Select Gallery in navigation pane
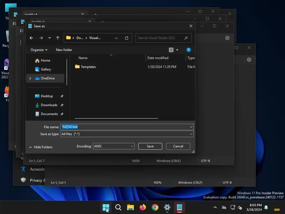This screenshot has height=214, width=285. coord(45,69)
